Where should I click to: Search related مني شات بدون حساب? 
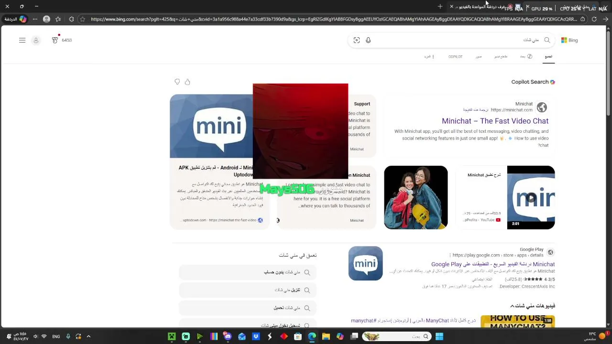point(248,272)
